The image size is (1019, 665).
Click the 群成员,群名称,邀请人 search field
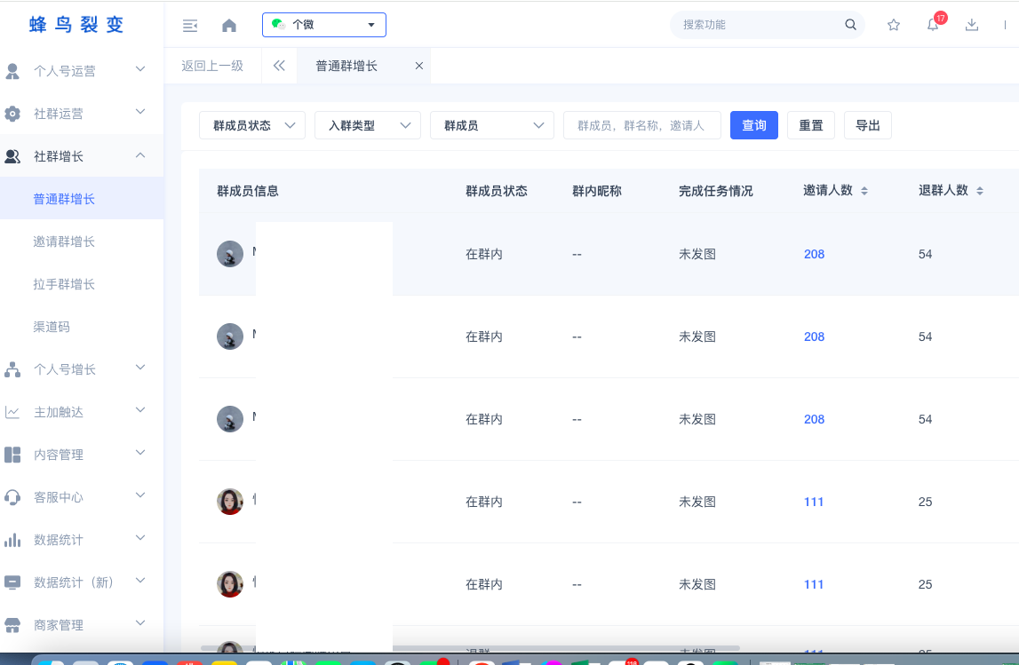pos(641,126)
